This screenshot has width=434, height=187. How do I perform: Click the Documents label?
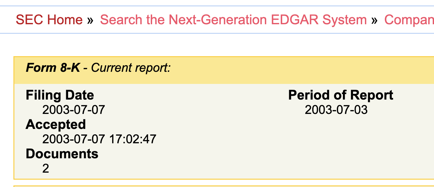click(62, 154)
